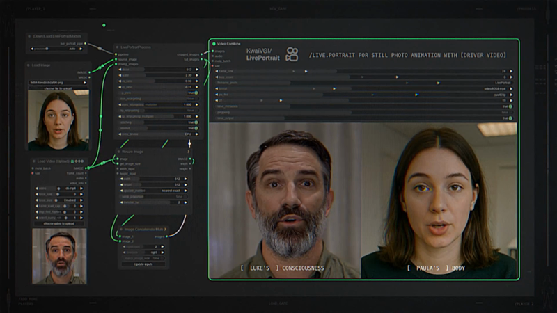Viewport: 557px width, 313px height.
Task: Click the Update inputs button
Action: 144,264
